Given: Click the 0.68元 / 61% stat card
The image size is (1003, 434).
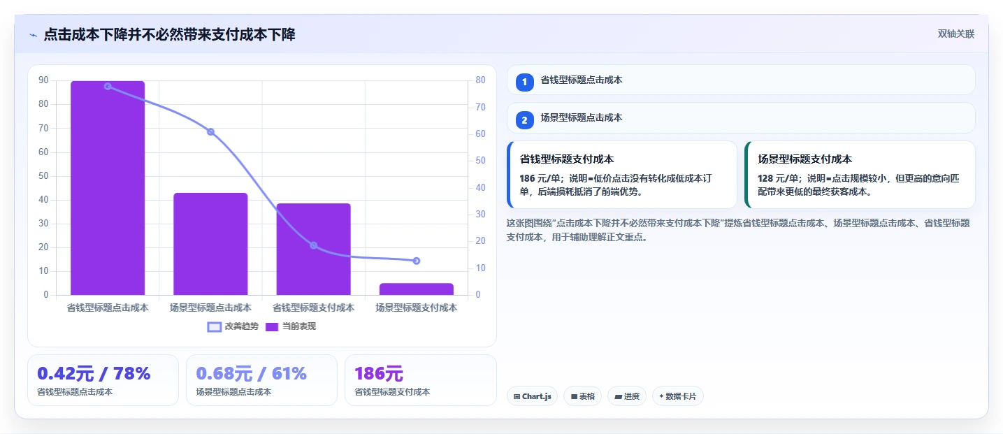Looking at the screenshot, I should 261,380.
